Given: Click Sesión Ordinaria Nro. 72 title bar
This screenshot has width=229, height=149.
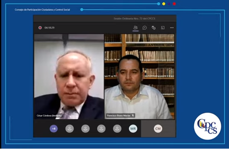Looking at the screenshot, I should click(134, 19).
